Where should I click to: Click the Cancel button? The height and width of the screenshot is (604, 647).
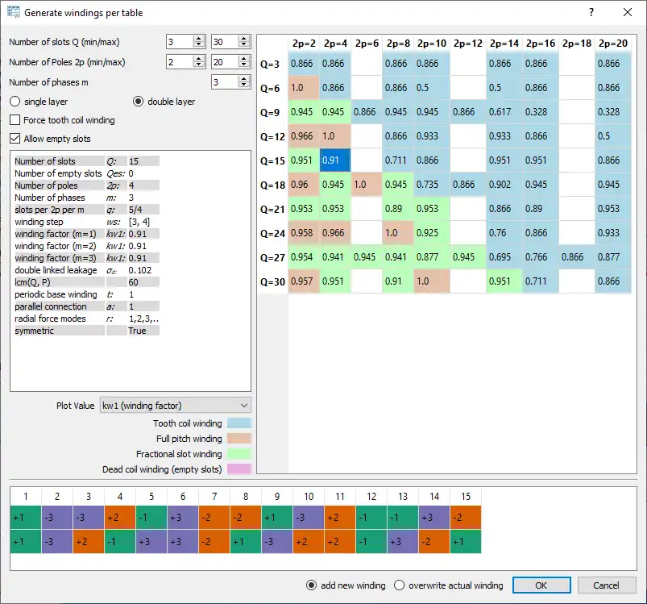[x=606, y=585]
